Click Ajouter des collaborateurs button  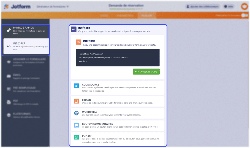tap(202, 7)
